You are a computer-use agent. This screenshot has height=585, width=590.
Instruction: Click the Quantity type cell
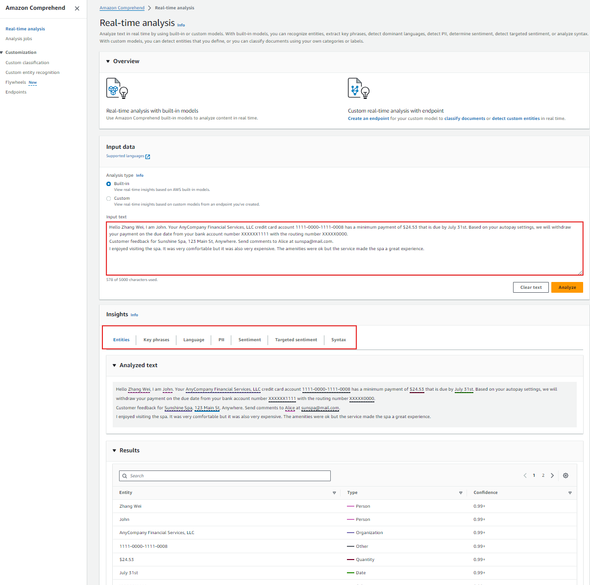(x=361, y=560)
